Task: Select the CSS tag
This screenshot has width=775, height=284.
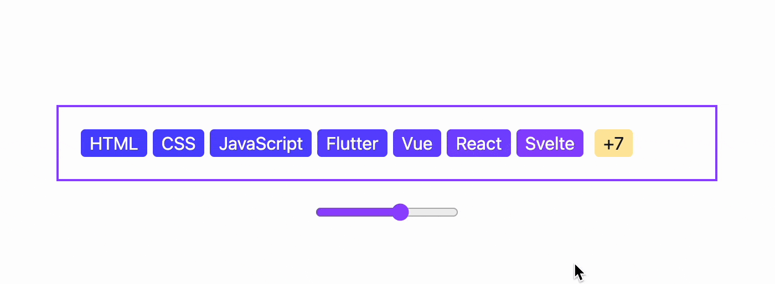Action: click(178, 144)
